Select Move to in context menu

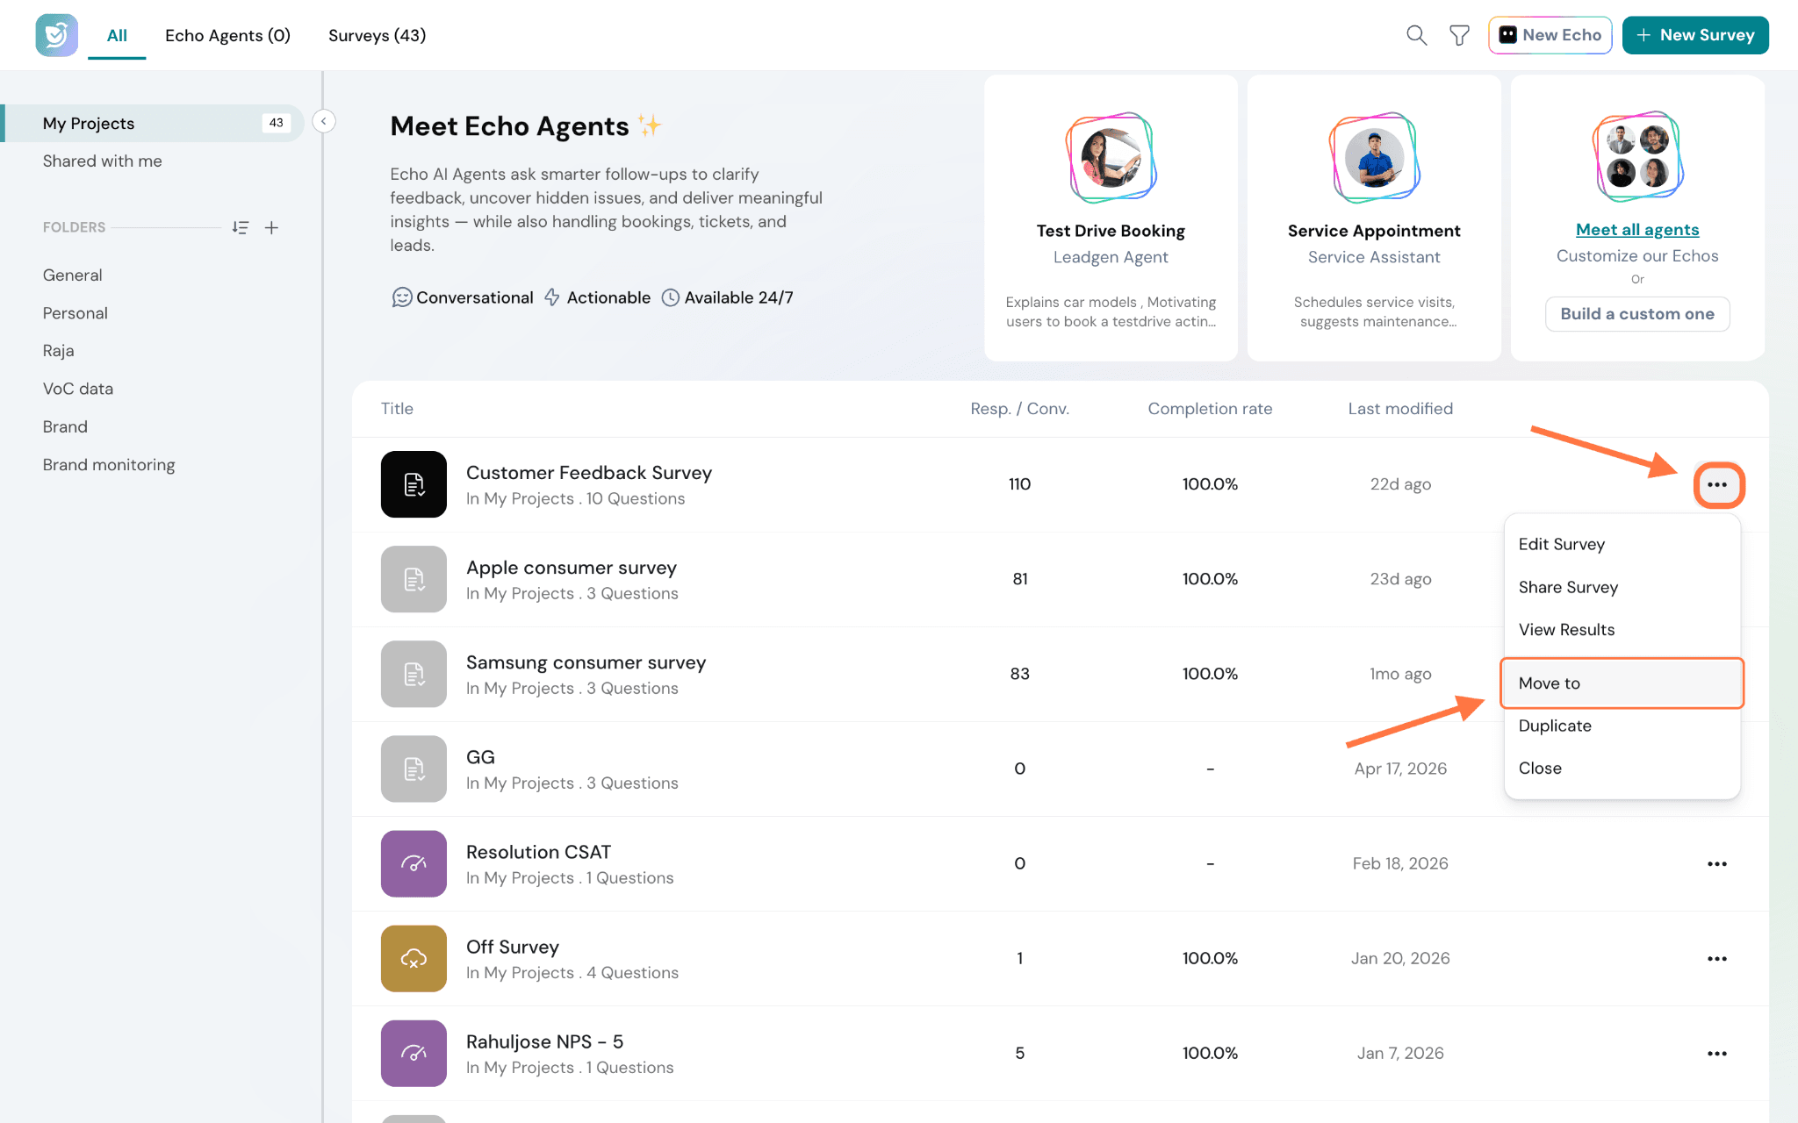pyautogui.click(x=1622, y=683)
